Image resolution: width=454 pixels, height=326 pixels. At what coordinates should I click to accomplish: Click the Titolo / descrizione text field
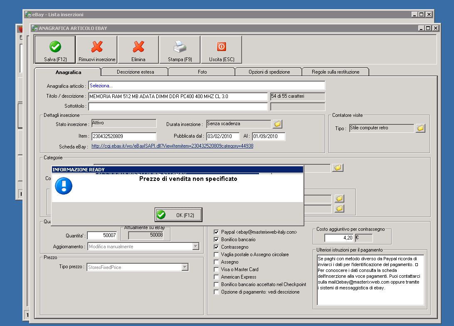click(x=178, y=96)
